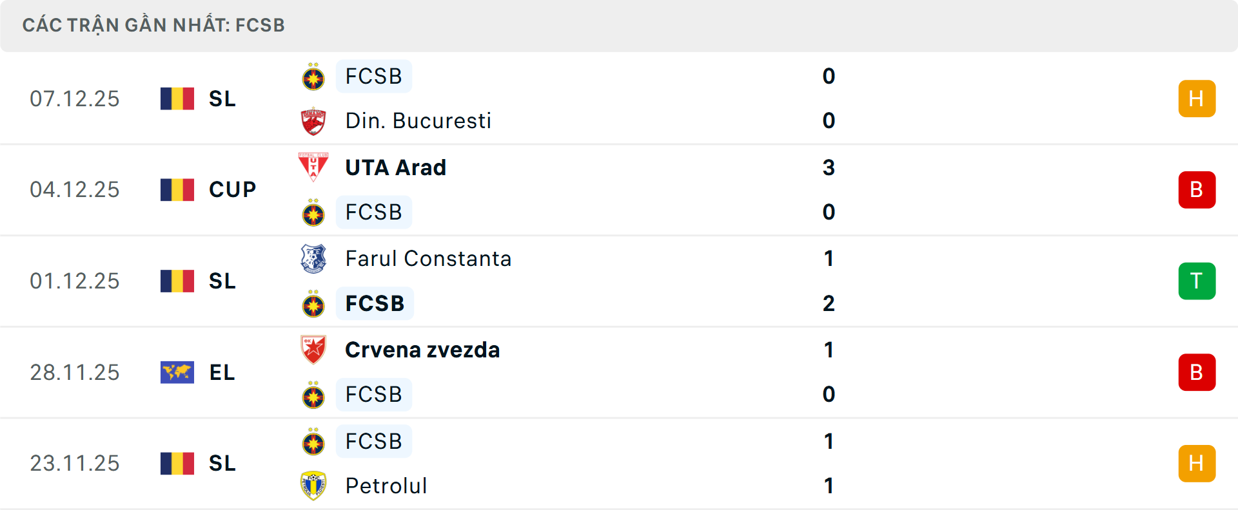The height and width of the screenshot is (510, 1238).
Task: Select the score 2 for FCSB against Farul
Action: click(x=829, y=303)
